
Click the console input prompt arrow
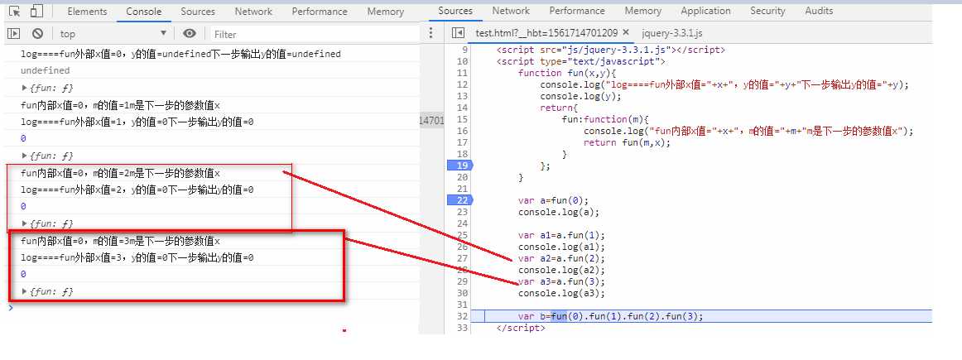tap(10, 307)
